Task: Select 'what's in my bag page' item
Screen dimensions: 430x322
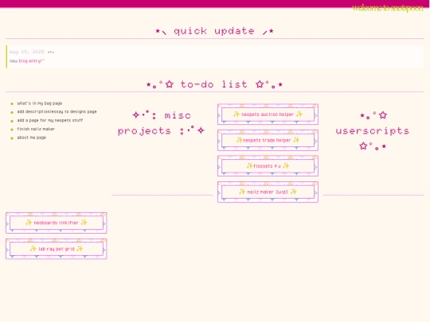Action: [40, 103]
